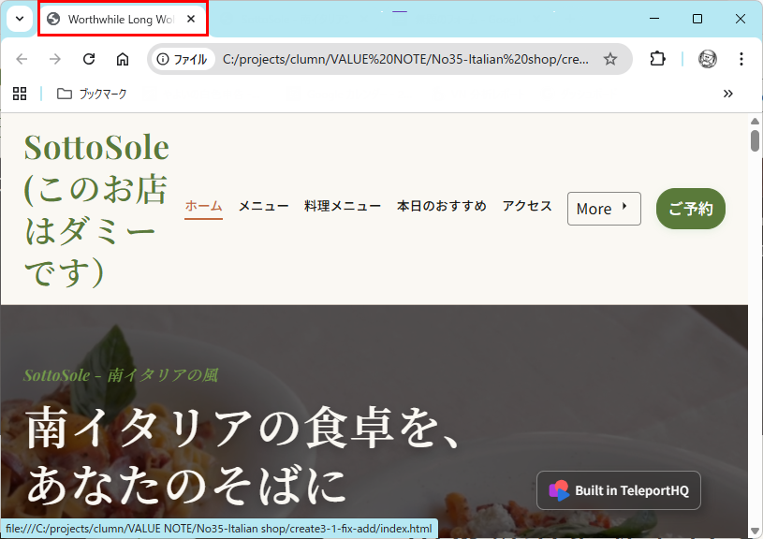Open the Chrome profile avatar
The width and height of the screenshot is (763, 539).
point(707,58)
